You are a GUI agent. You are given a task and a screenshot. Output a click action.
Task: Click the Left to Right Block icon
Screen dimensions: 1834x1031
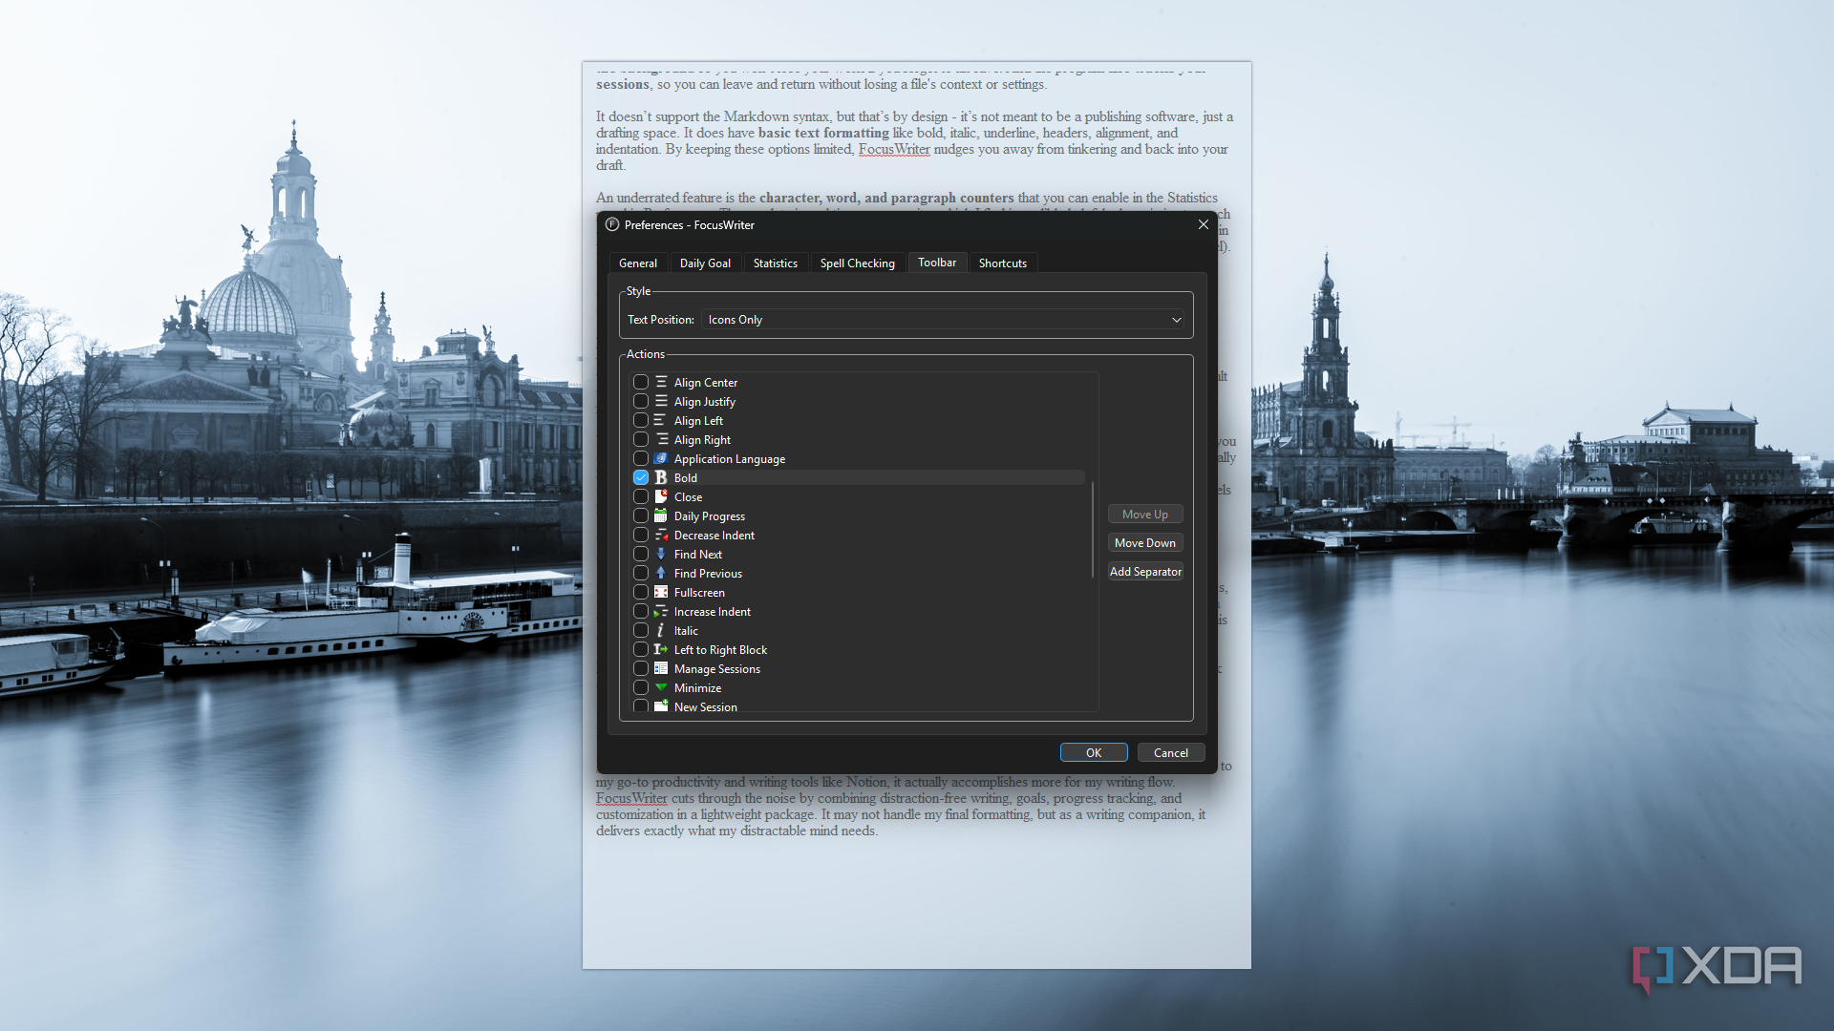[x=661, y=649]
